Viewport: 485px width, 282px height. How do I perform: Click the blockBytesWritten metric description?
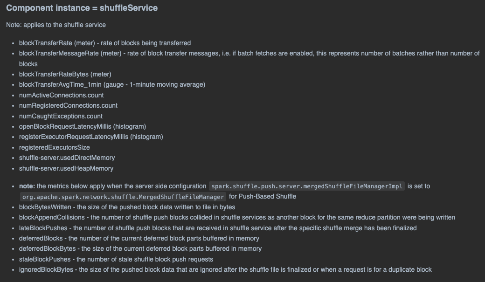[127, 207]
